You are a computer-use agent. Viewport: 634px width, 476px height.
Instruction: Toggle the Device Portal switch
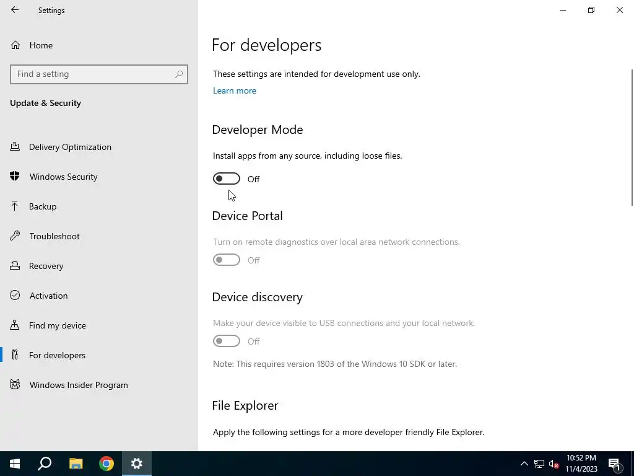tap(227, 260)
